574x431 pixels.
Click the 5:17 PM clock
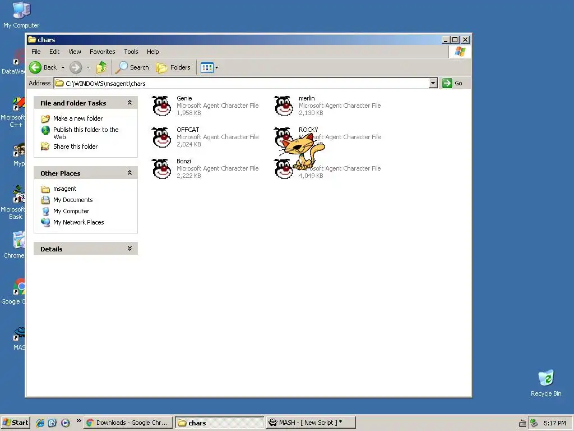tap(554, 423)
